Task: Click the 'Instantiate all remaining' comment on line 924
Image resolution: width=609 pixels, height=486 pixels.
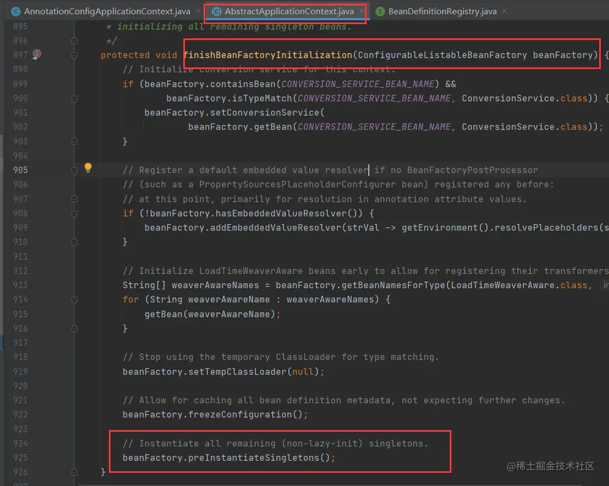Action: [275, 444]
